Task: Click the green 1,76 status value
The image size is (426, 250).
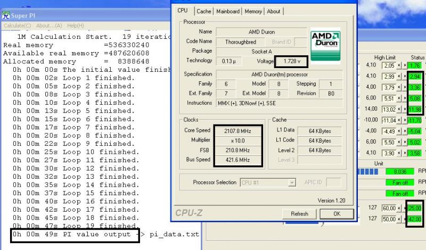Action: [415, 65]
